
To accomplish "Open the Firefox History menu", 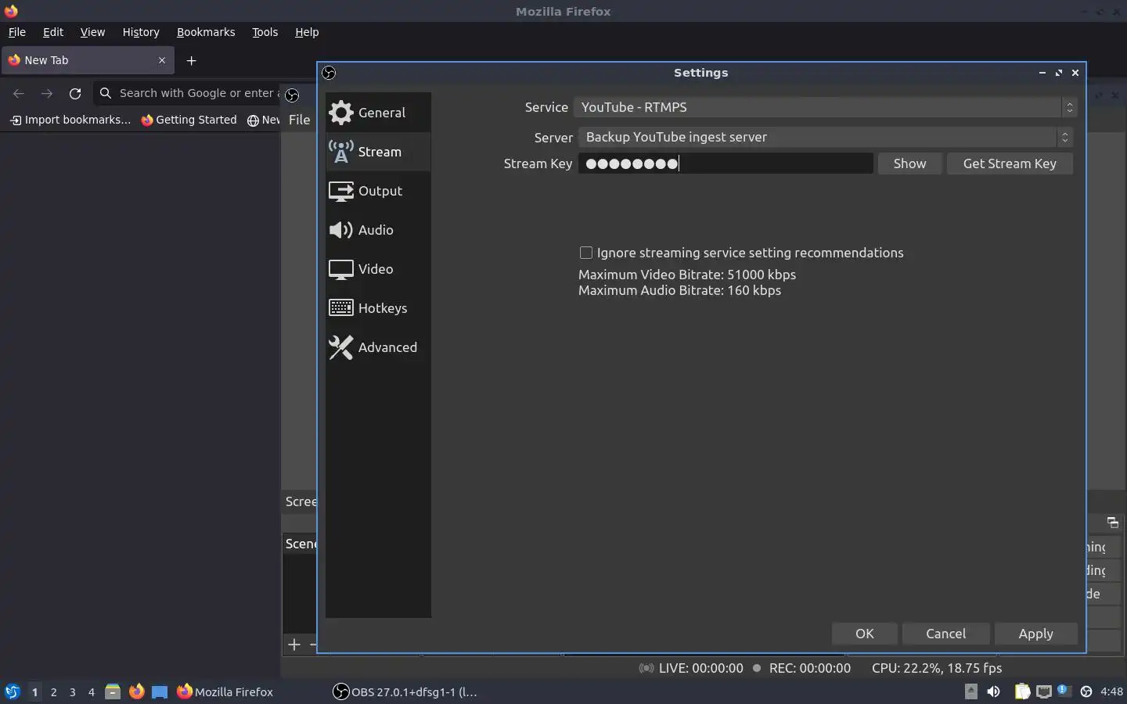I will (141, 32).
